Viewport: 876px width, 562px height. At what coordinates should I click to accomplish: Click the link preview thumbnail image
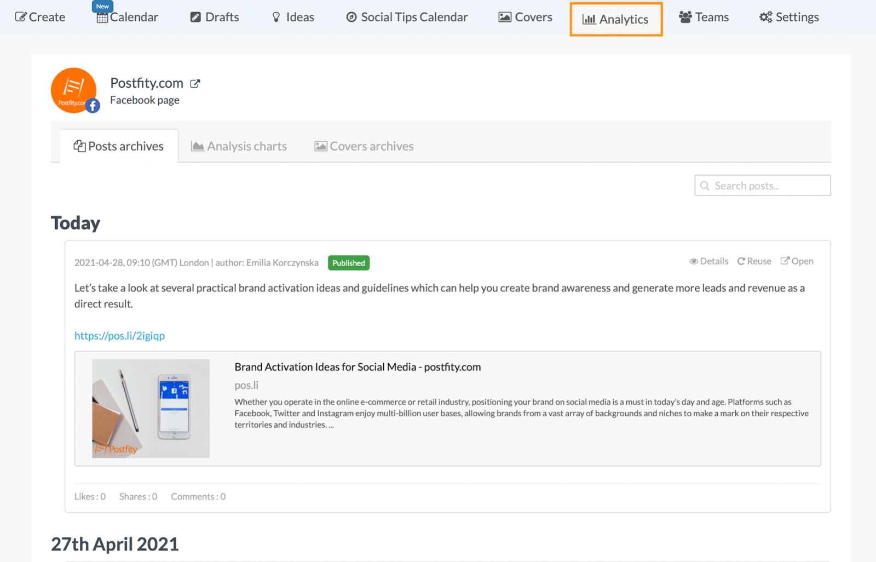(151, 409)
